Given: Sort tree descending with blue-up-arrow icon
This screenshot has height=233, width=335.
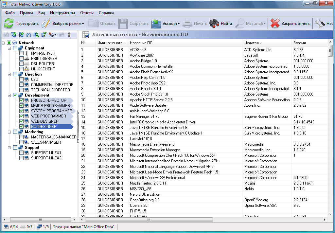Looking at the screenshot, I should point(44,35).
